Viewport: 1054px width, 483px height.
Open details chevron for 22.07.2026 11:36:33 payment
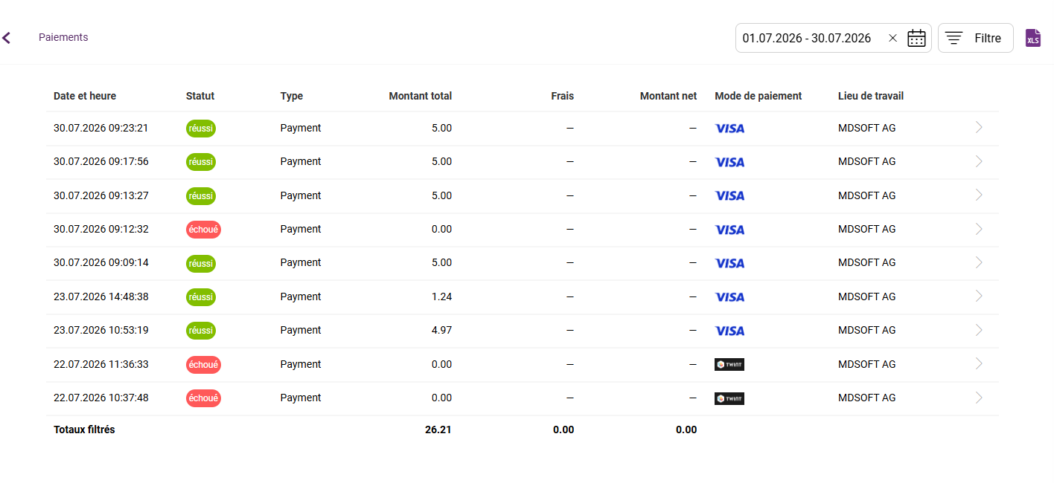[979, 363]
